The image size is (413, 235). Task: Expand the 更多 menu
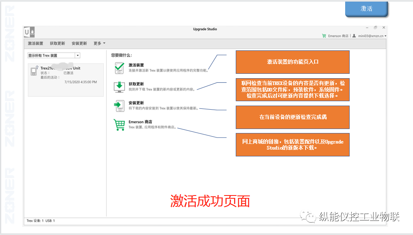coord(99,43)
